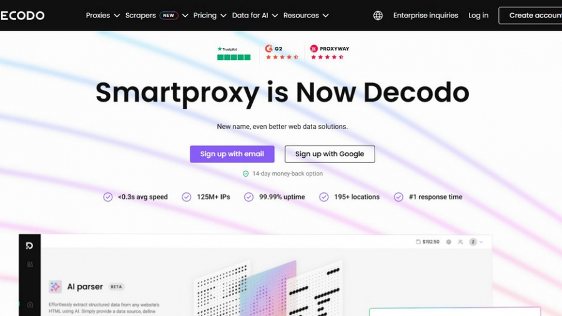Click the G2 rating badge
Viewport: 562px width, 316px height.
[282, 52]
